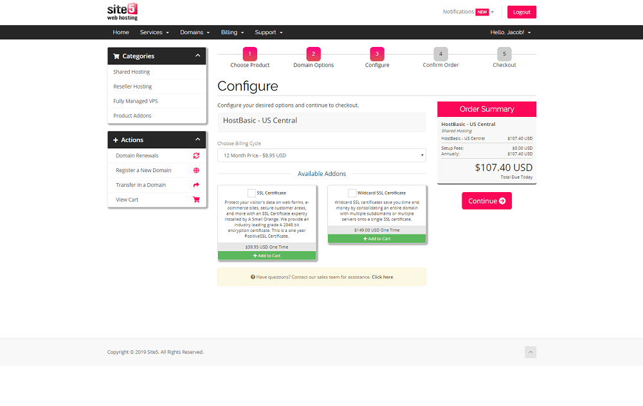Click step 5 Checkout badge

[504, 54]
